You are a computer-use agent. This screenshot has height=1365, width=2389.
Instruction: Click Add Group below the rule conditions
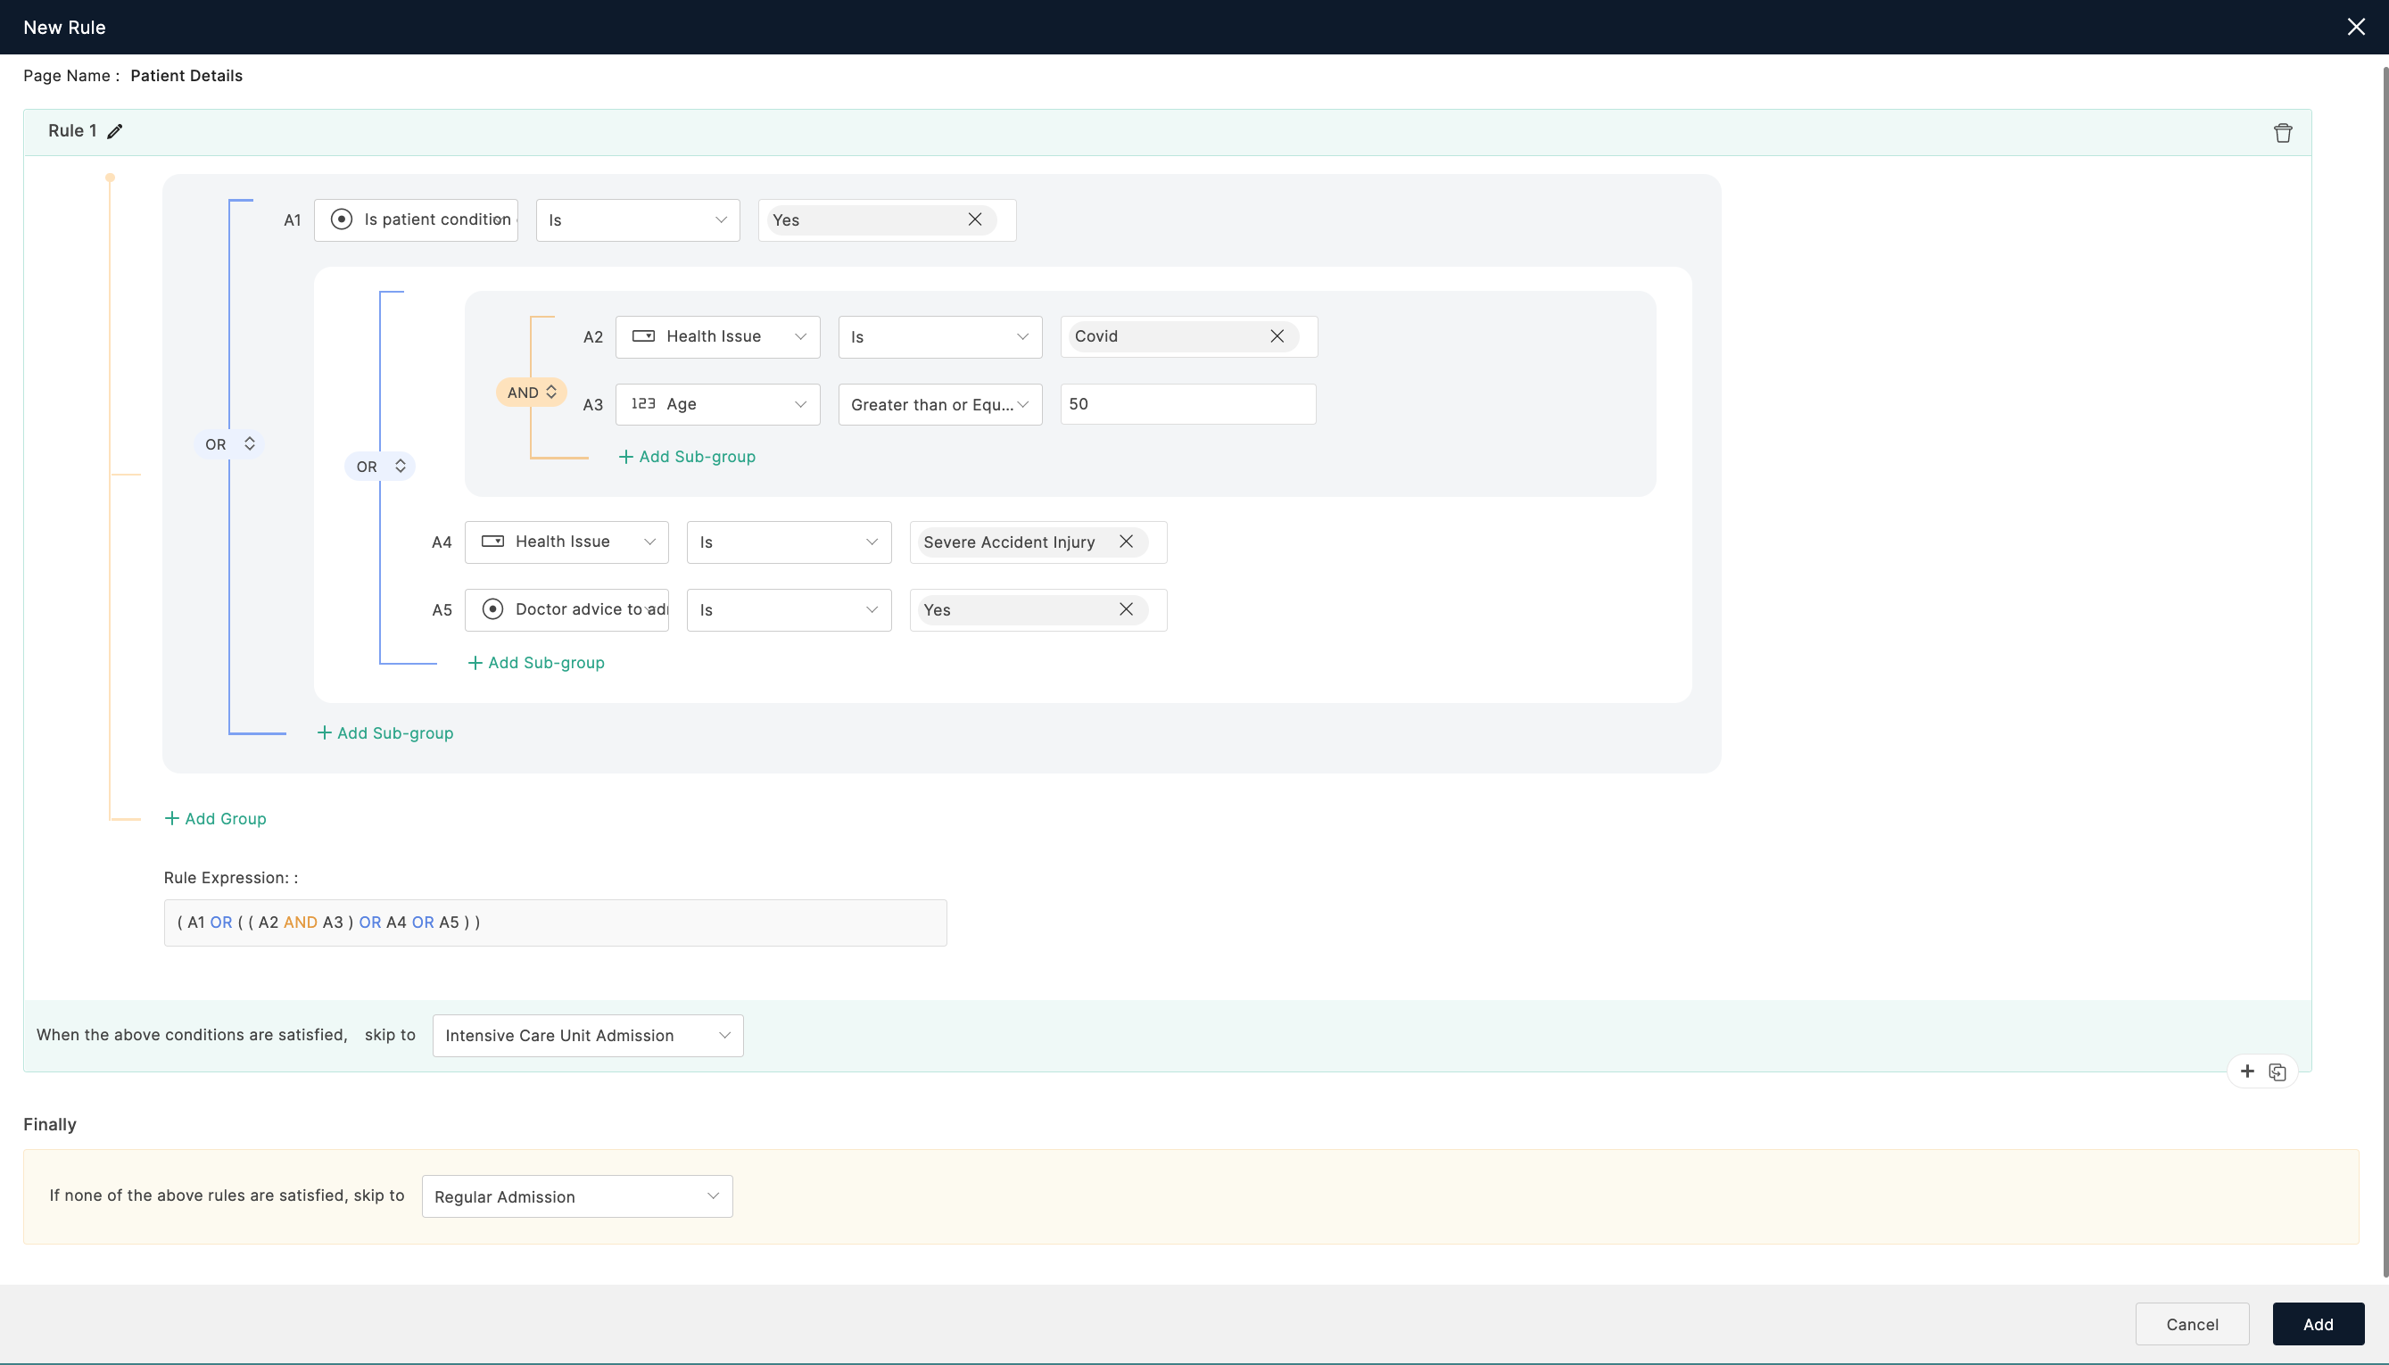[223, 817]
